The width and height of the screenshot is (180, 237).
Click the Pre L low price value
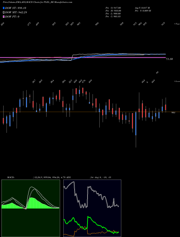[x=113, y=14]
